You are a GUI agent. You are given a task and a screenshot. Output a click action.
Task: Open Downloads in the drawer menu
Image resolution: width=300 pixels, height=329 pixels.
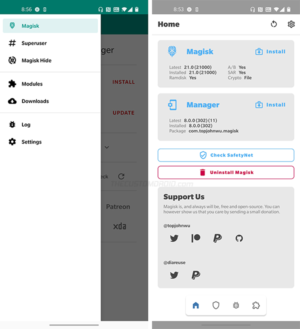(50, 101)
